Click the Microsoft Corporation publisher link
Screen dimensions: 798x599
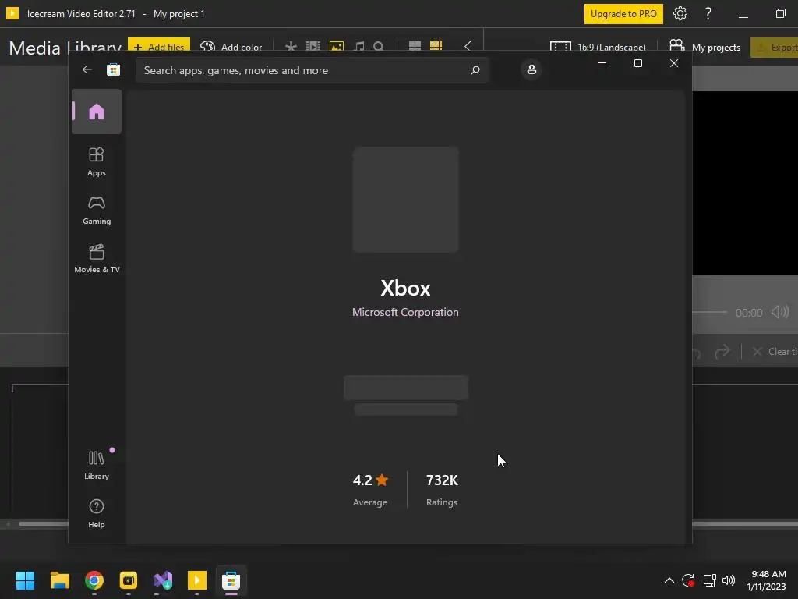pos(405,312)
